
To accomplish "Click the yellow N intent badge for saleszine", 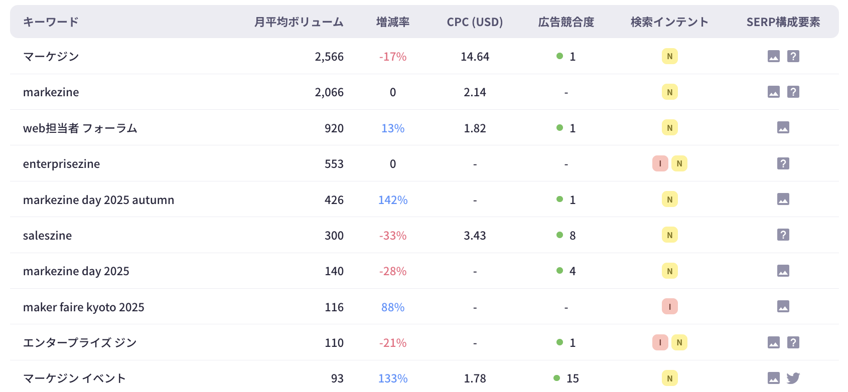I will (669, 235).
